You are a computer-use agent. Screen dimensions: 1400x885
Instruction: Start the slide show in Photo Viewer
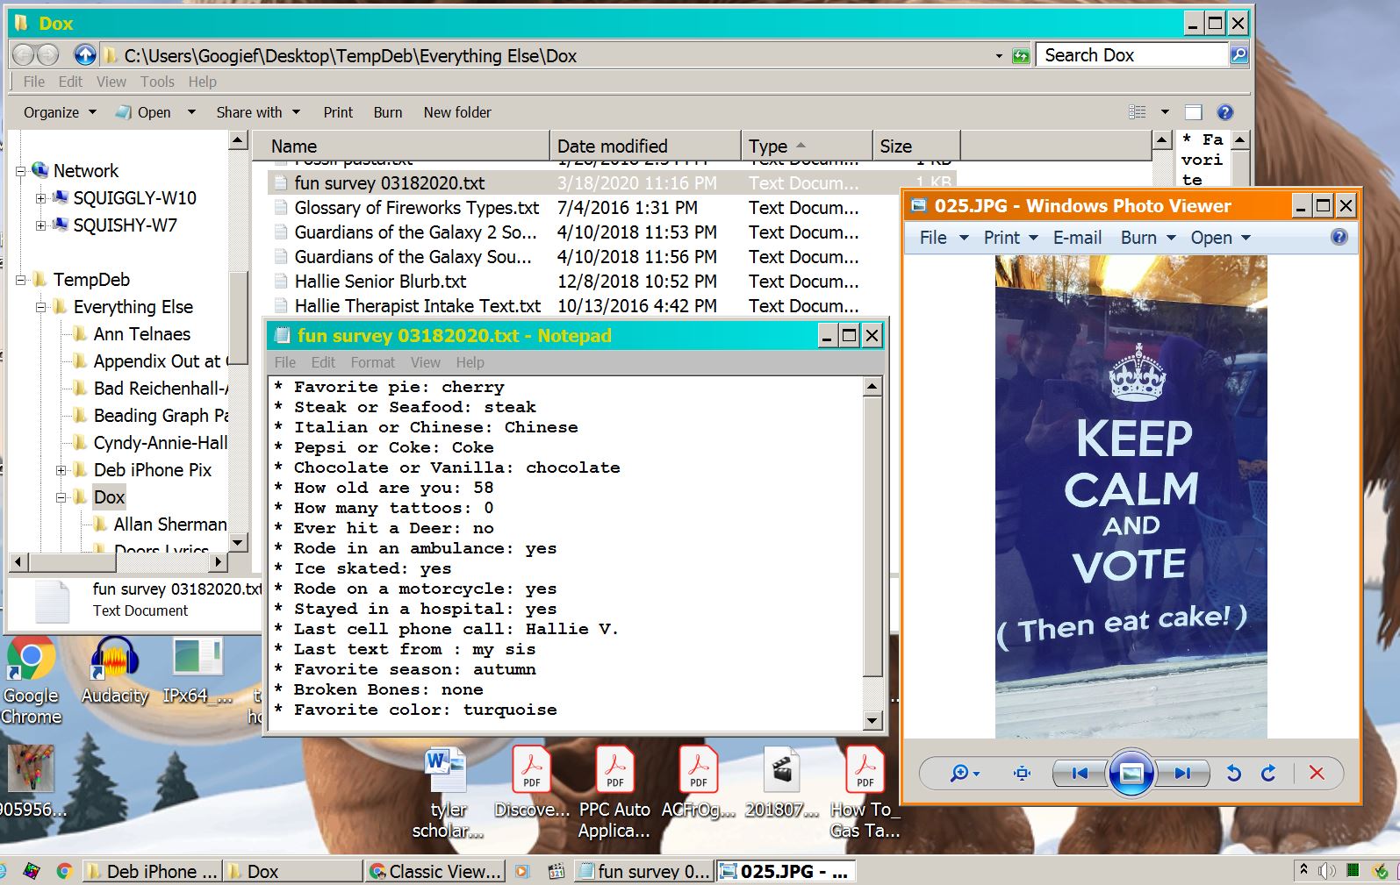[1131, 773]
